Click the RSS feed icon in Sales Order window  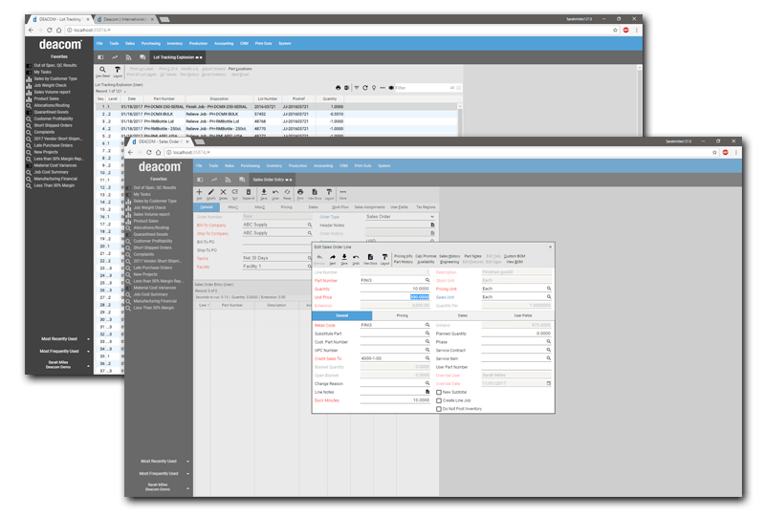228,180
